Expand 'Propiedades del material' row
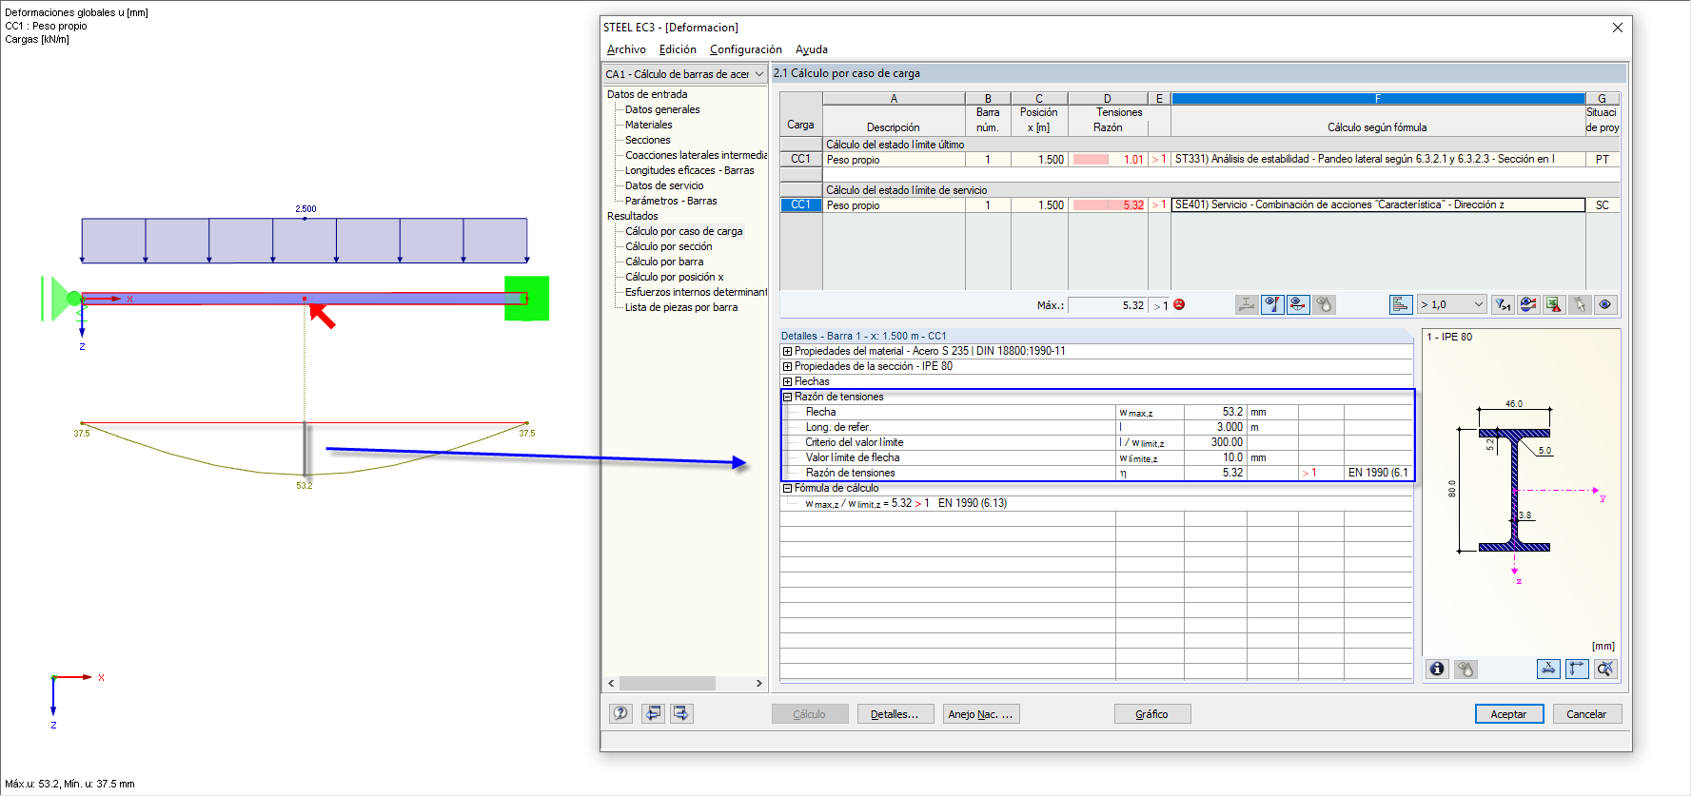The width and height of the screenshot is (1692, 796). (x=787, y=351)
